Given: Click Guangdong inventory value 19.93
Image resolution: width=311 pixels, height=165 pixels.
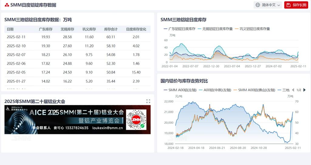Looking at the screenshot, I should 46,37.
